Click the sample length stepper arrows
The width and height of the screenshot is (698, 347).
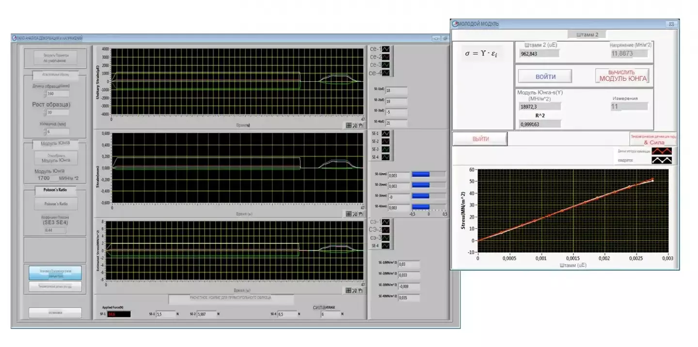click(x=45, y=93)
